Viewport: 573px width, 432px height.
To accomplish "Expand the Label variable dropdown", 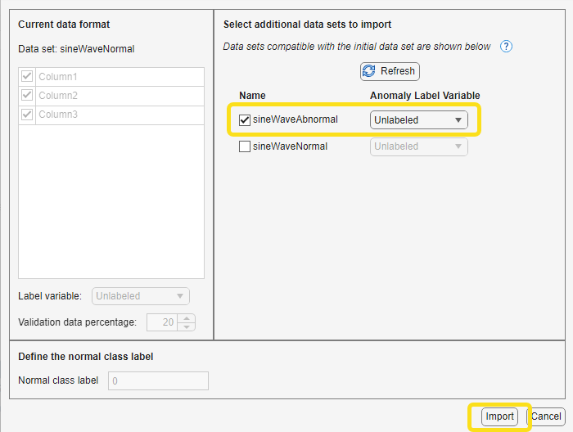I will point(141,296).
